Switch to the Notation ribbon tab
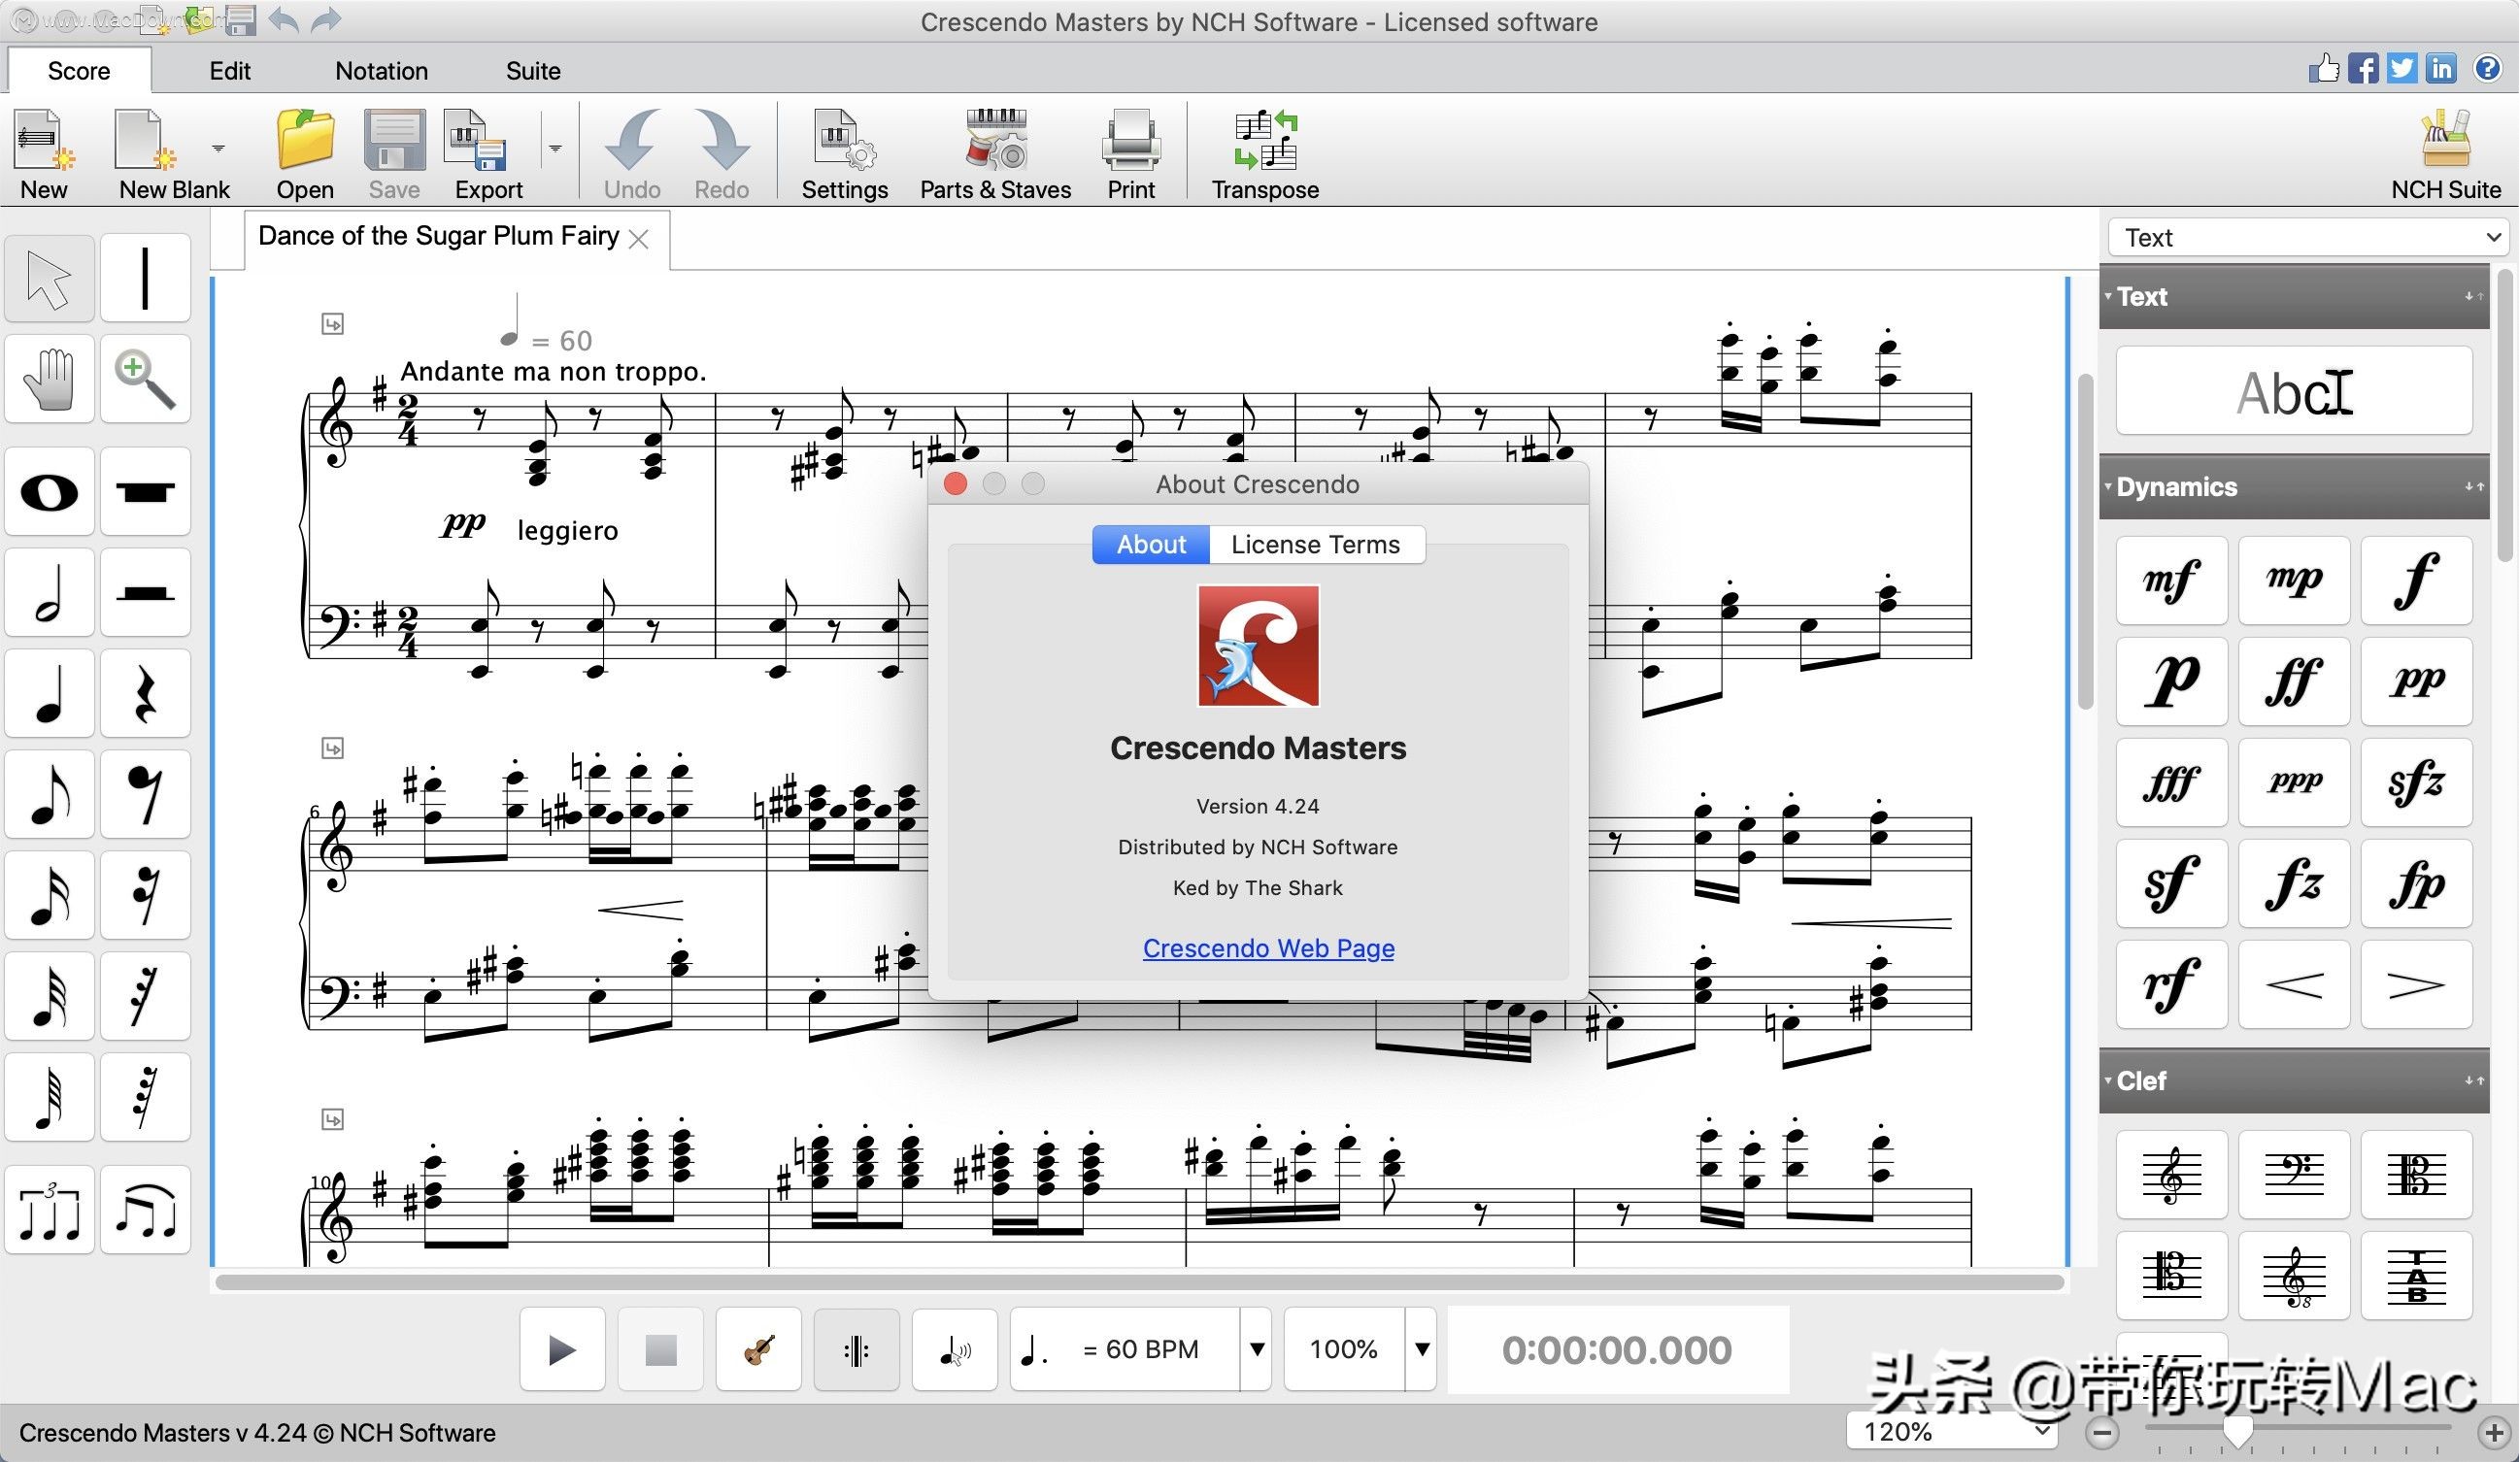The width and height of the screenshot is (2519, 1462). click(x=381, y=71)
